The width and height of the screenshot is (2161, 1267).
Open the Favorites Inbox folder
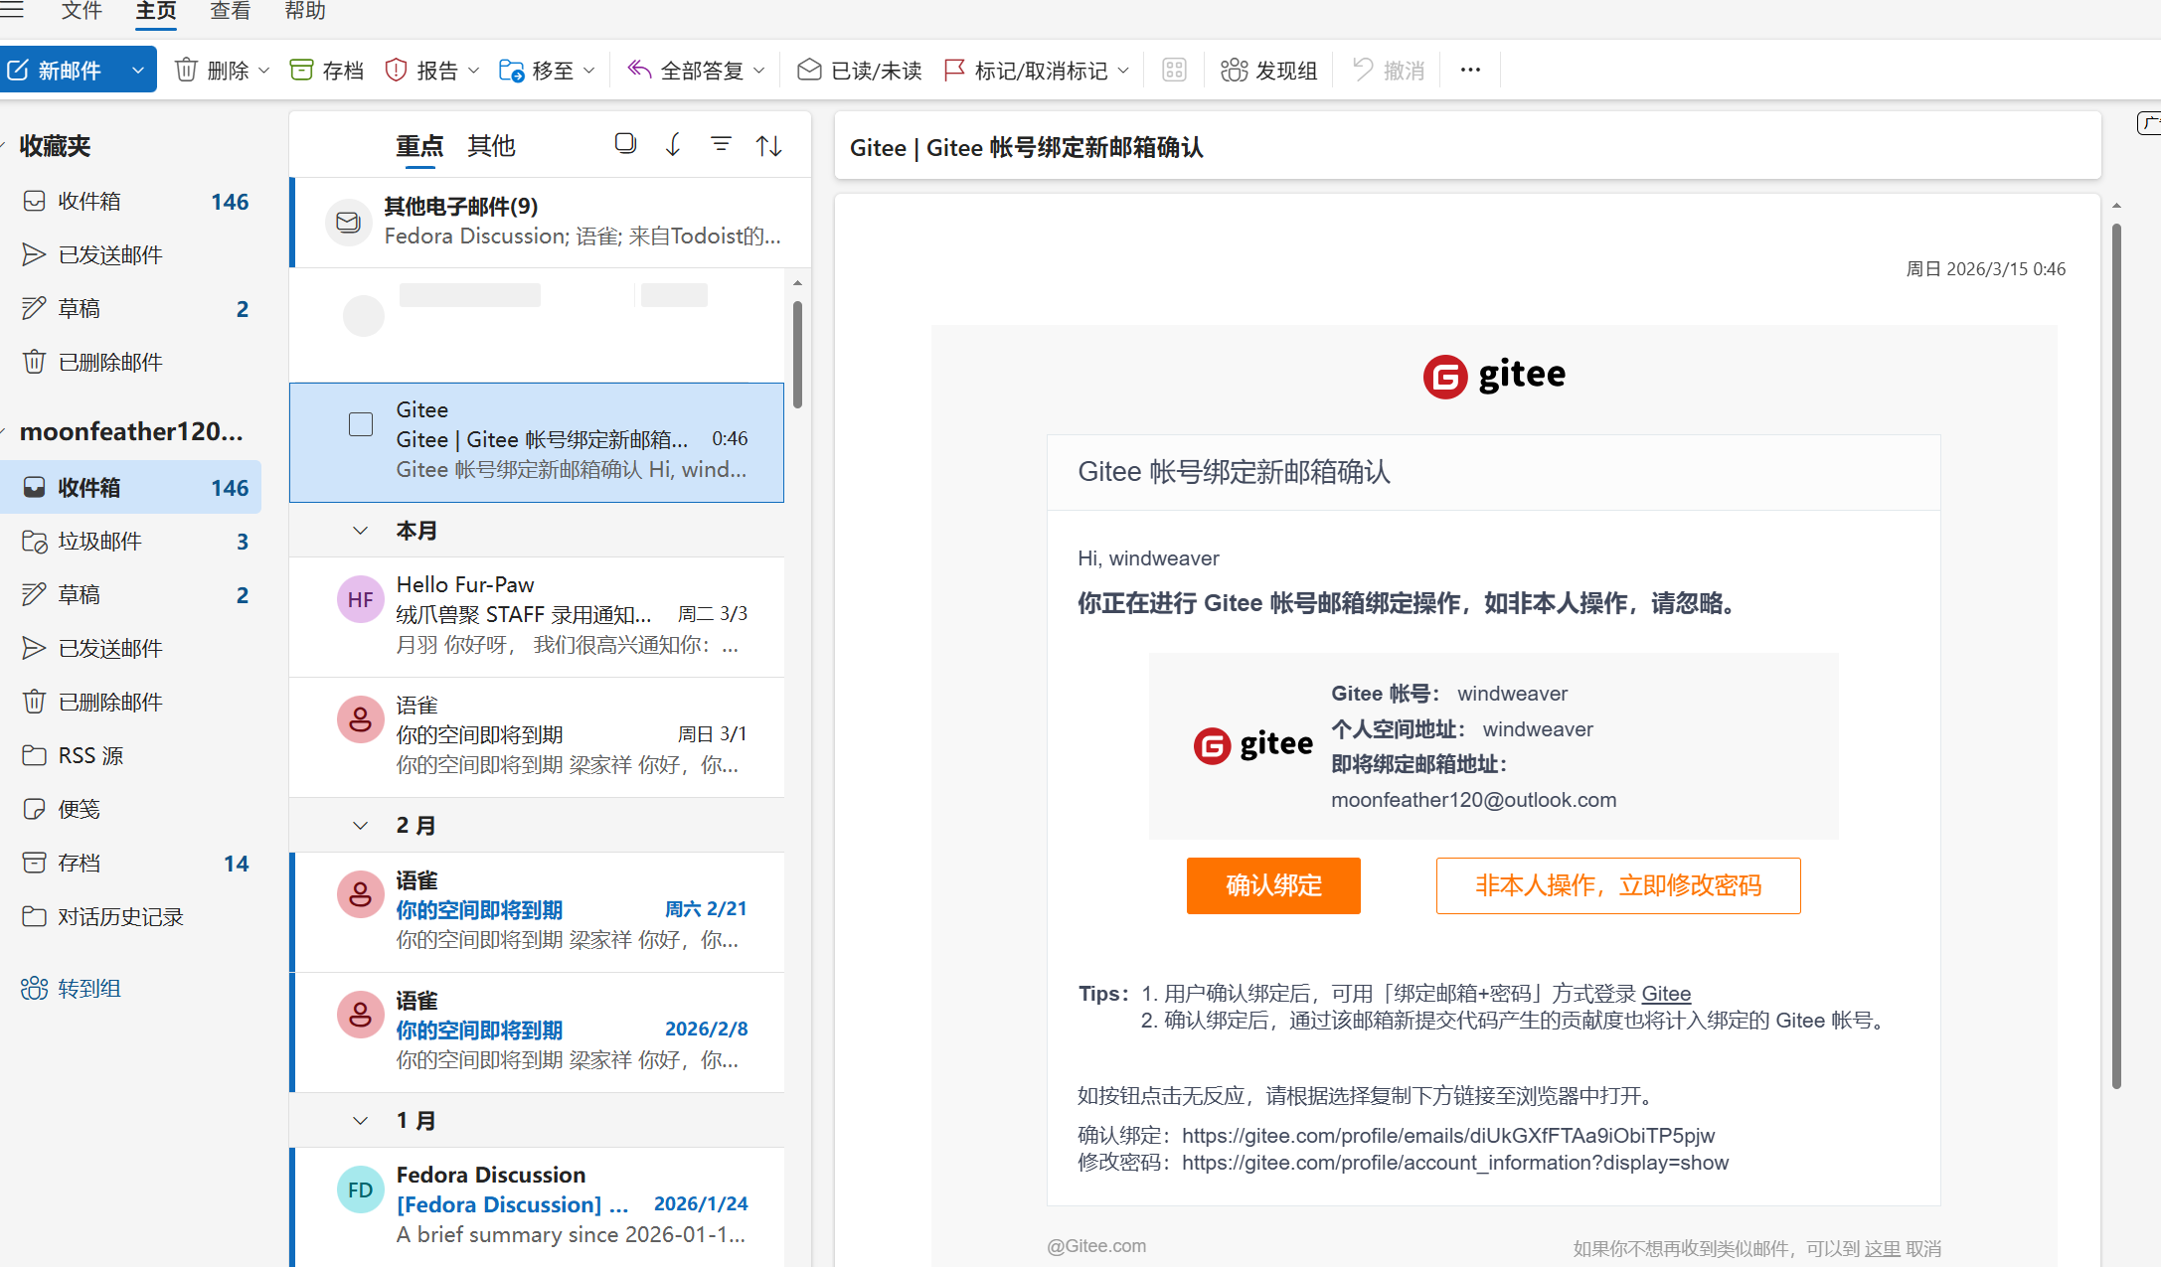pyautogui.click(x=130, y=202)
